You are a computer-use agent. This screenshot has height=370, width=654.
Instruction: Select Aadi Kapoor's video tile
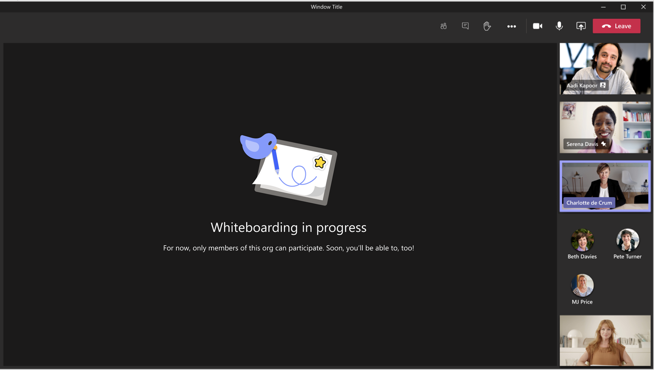(605, 65)
